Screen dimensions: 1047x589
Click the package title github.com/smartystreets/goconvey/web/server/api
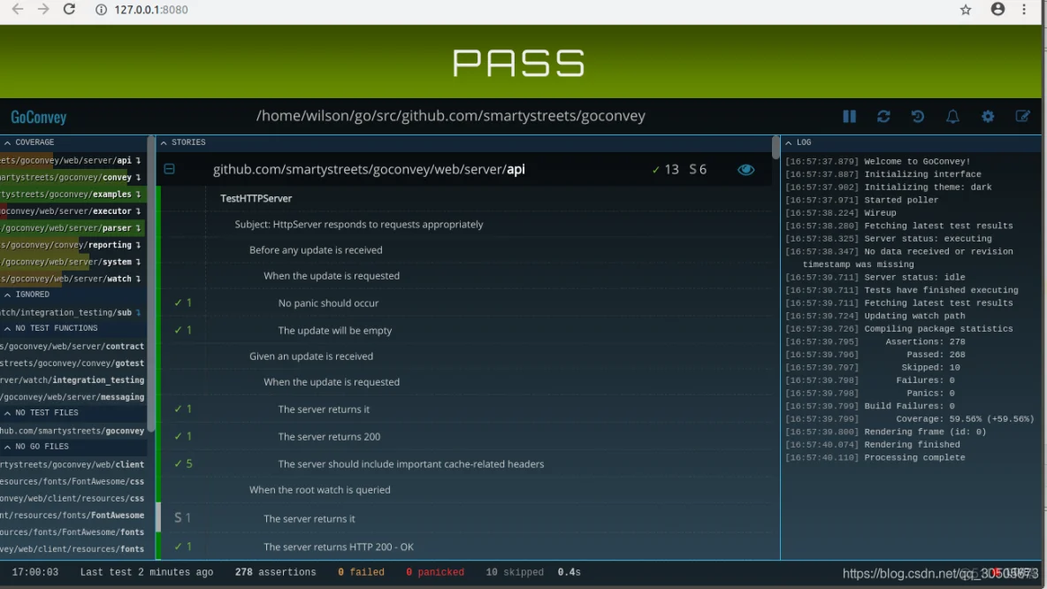(369, 170)
